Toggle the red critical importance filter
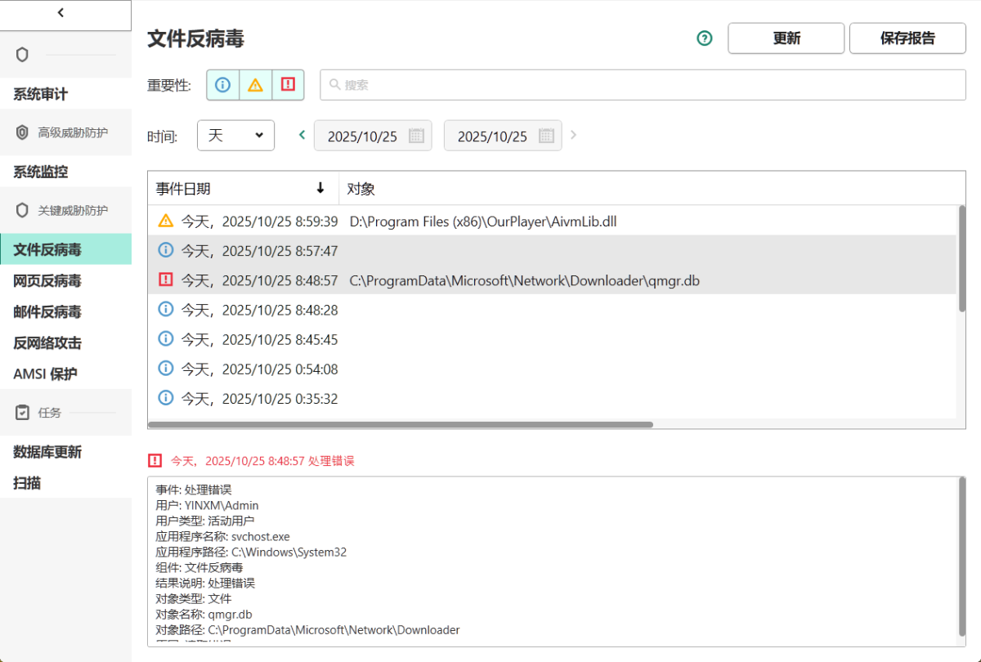 288,85
